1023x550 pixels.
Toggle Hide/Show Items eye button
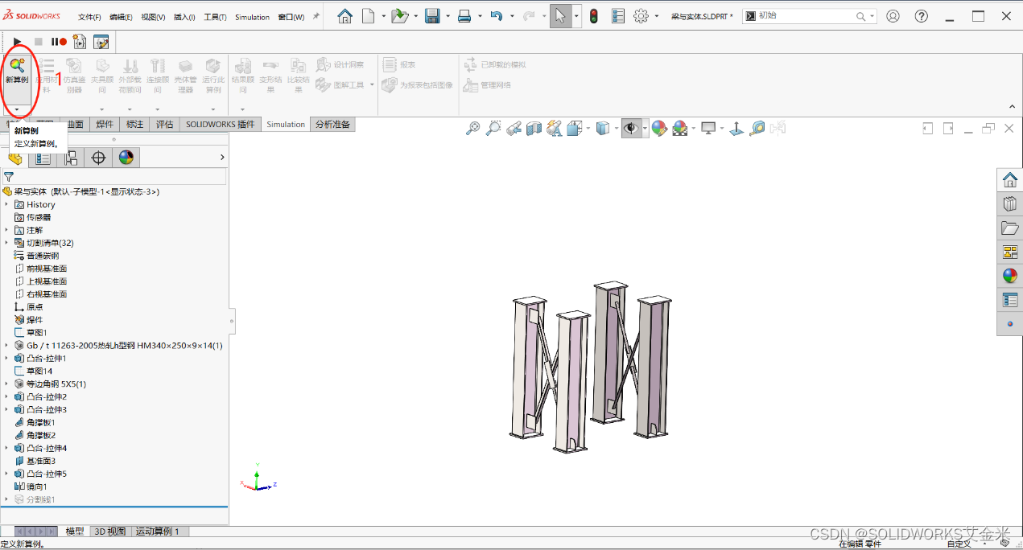click(631, 128)
